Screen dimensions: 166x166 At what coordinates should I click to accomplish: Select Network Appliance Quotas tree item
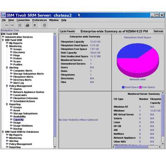[29, 92]
